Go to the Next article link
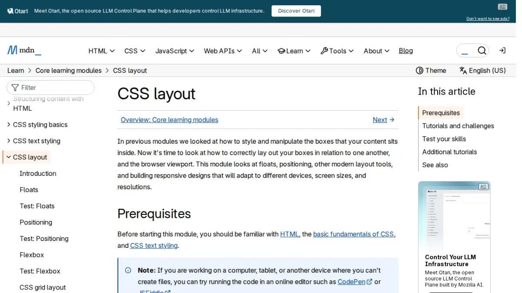 point(384,120)
